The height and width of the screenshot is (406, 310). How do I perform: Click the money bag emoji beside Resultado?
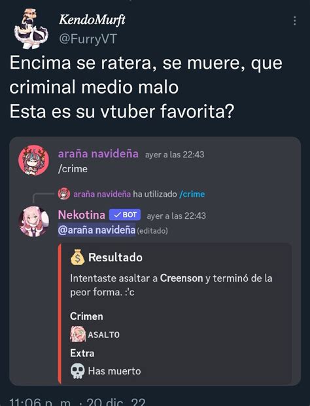(x=77, y=257)
